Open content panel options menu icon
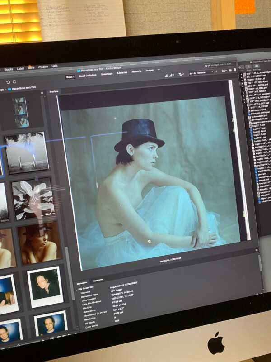Viewport: 271px width, 362px height. pyautogui.click(x=42, y=93)
